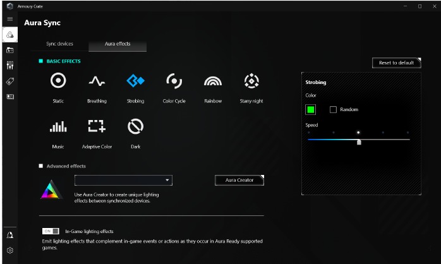Select the Static lighting effect

pos(58,81)
